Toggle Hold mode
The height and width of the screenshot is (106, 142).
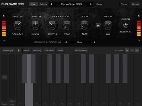[x=60, y=50]
